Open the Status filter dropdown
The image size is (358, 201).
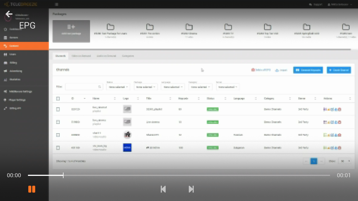pos(118,87)
